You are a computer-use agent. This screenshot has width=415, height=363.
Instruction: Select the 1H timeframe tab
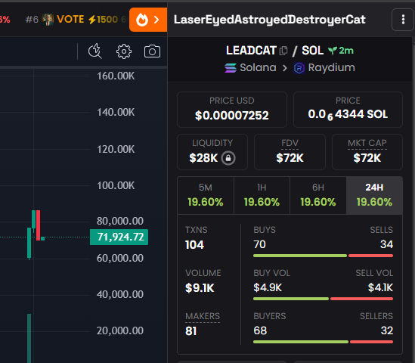click(262, 195)
